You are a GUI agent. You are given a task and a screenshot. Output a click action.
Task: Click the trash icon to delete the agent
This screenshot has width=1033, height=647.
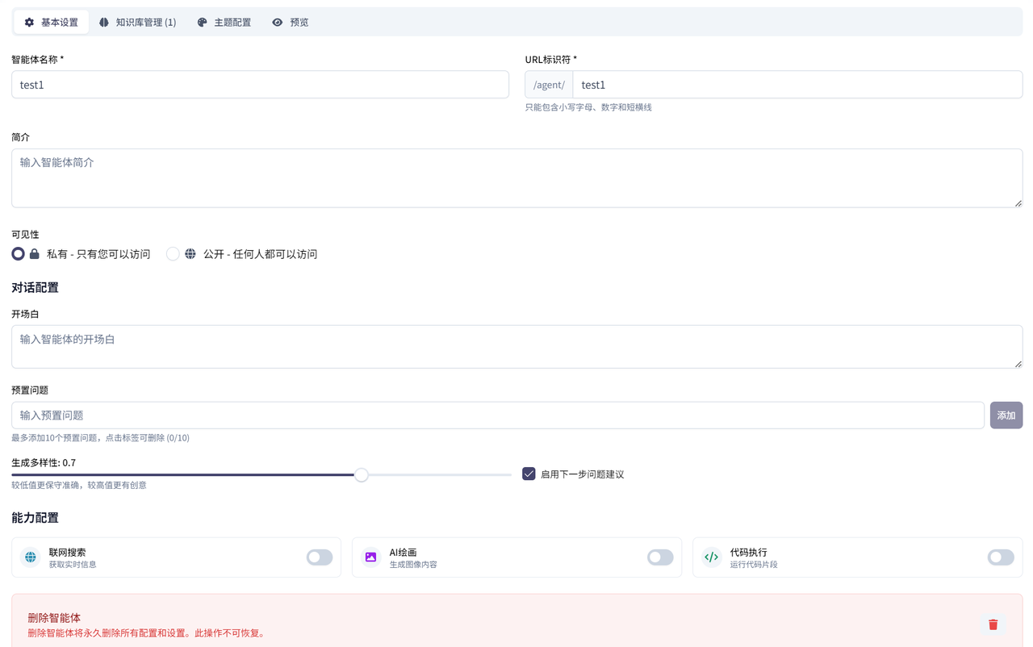pos(993,624)
